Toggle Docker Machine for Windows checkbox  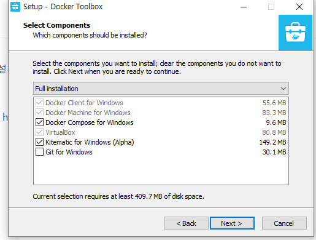[39, 113]
